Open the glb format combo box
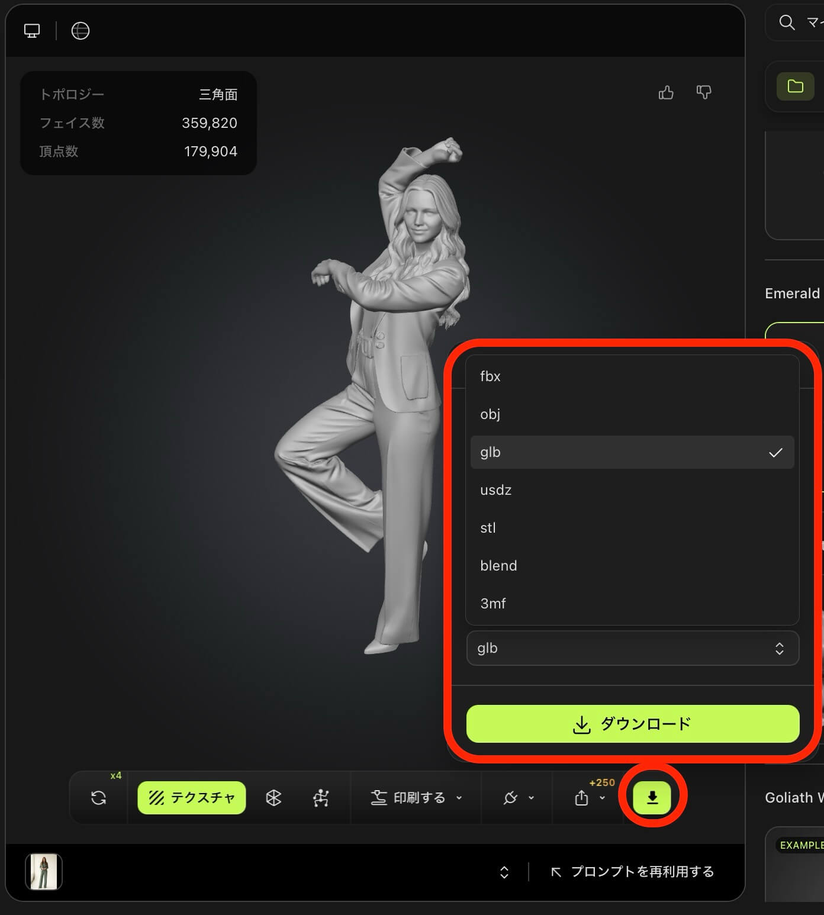This screenshot has height=915, width=824. tap(632, 648)
